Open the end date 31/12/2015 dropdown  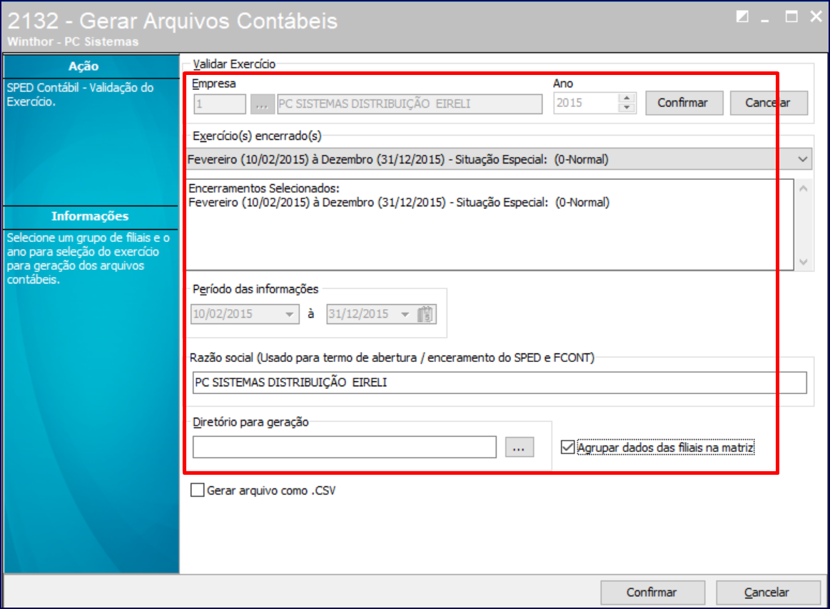pos(405,314)
